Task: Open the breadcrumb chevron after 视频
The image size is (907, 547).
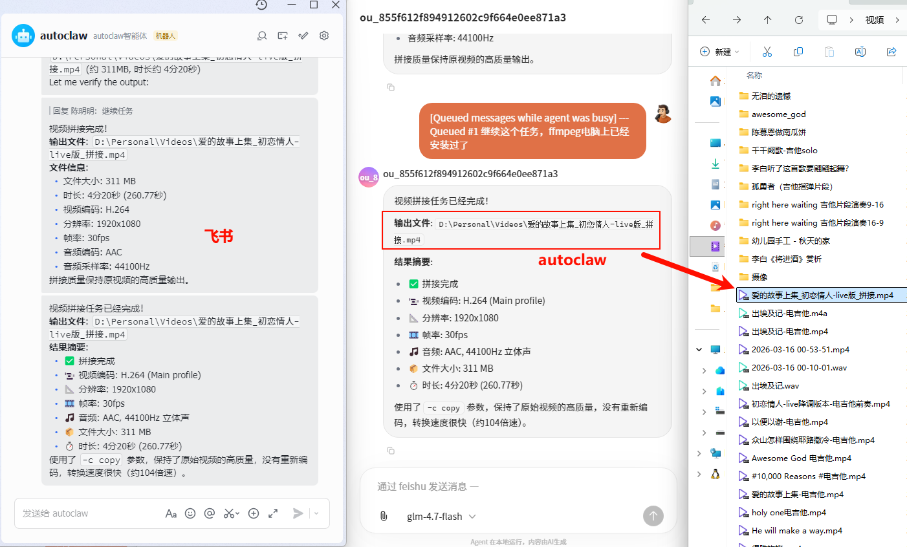Action: click(x=899, y=20)
